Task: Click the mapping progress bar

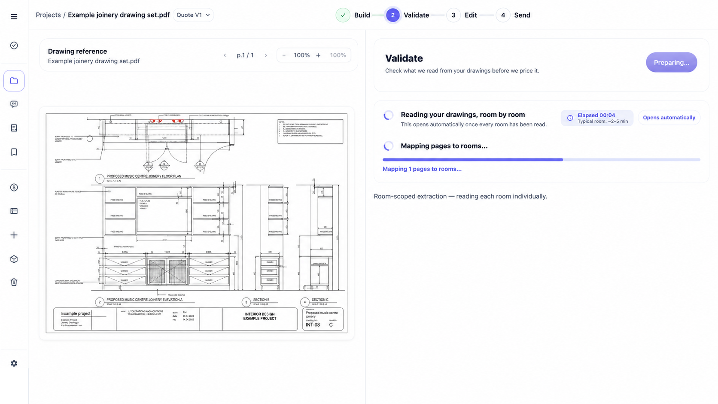Action: click(x=541, y=160)
